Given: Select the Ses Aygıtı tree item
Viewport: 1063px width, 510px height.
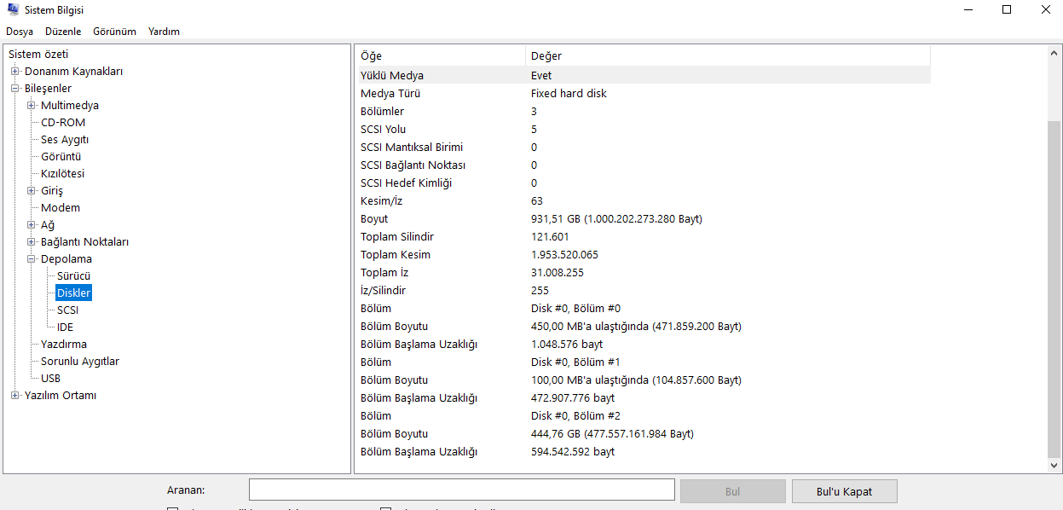Looking at the screenshot, I should pos(65,140).
